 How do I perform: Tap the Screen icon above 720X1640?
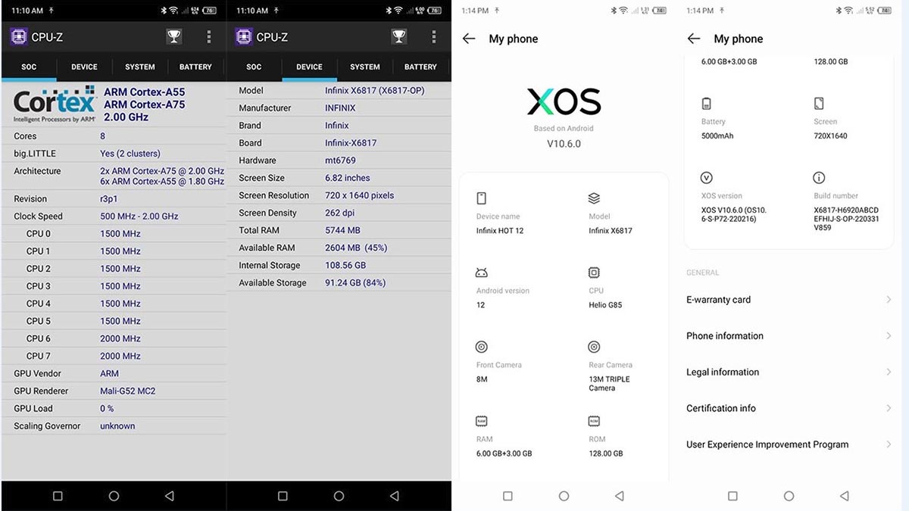pos(819,104)
